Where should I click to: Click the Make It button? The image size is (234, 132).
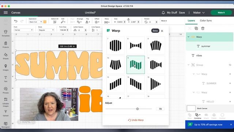pos(221,12)
